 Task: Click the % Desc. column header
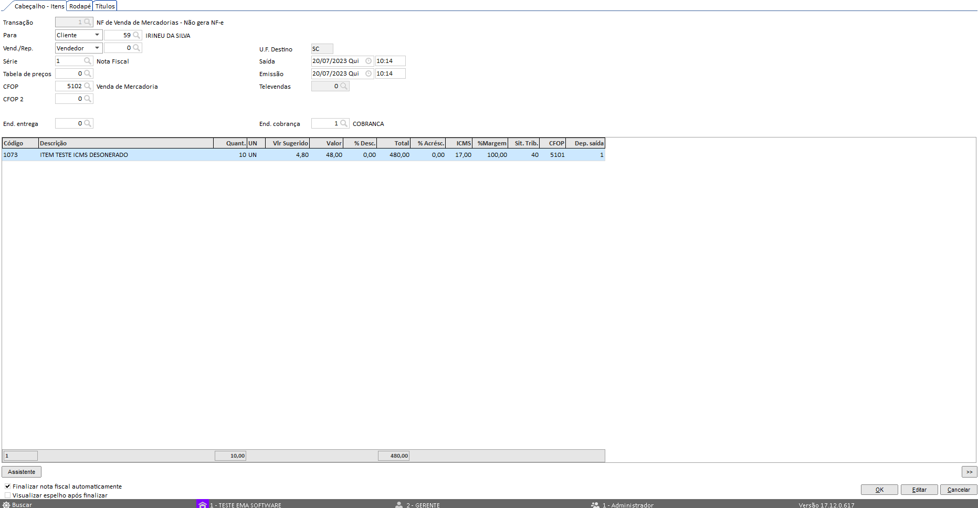(360, 143)
